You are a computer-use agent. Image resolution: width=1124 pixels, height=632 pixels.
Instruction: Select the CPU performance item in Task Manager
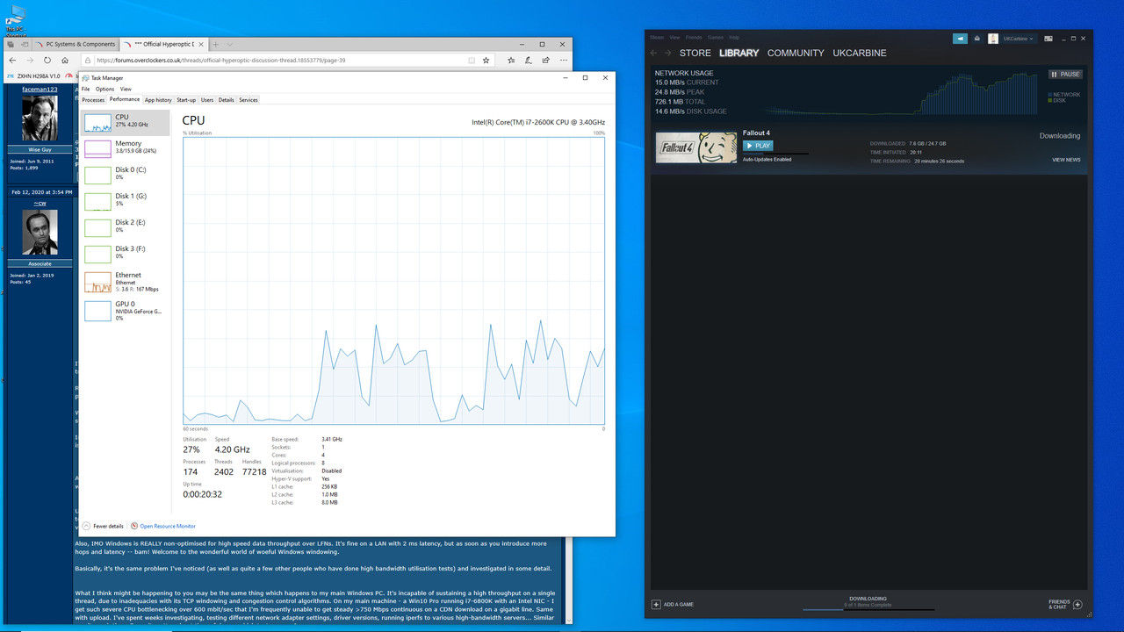(125, 123)
